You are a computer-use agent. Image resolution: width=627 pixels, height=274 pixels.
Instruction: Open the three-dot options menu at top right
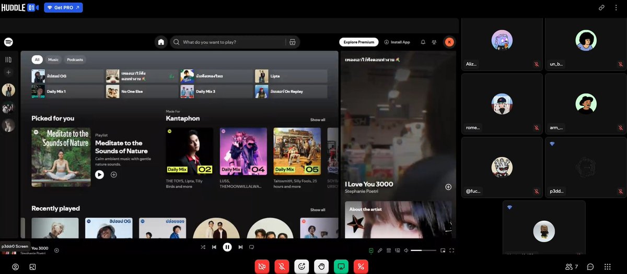[616, 8]
